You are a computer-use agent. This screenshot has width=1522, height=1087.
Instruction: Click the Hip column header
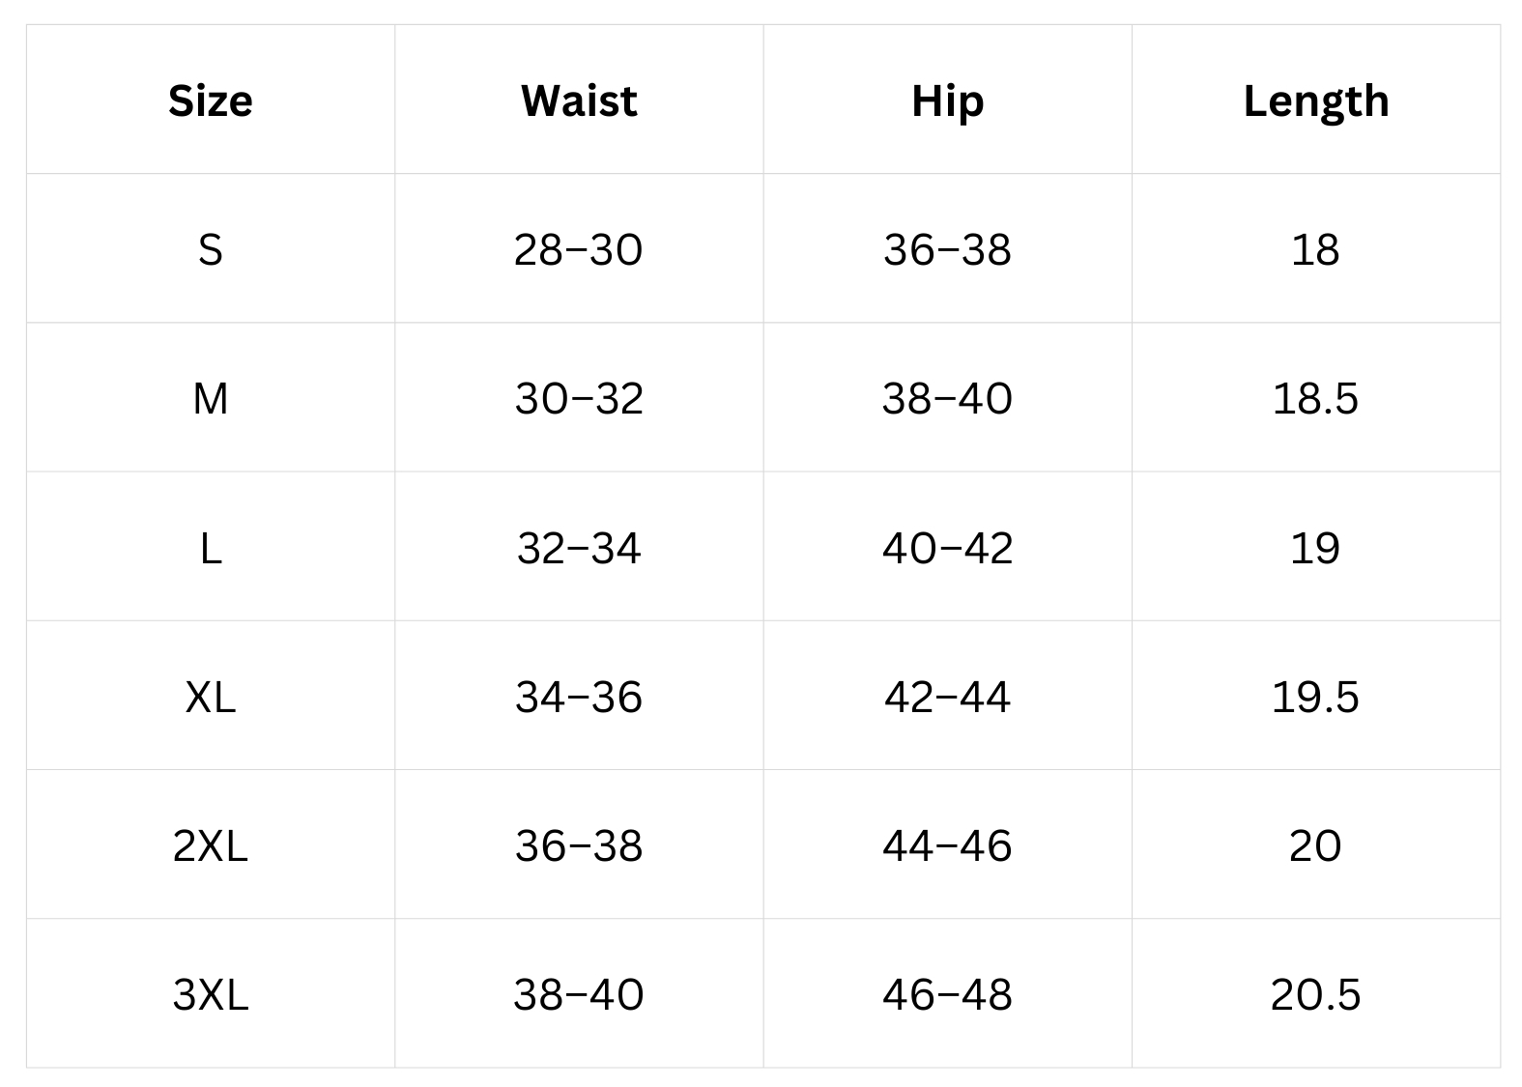pyautogui.click(x=947, y=100)
